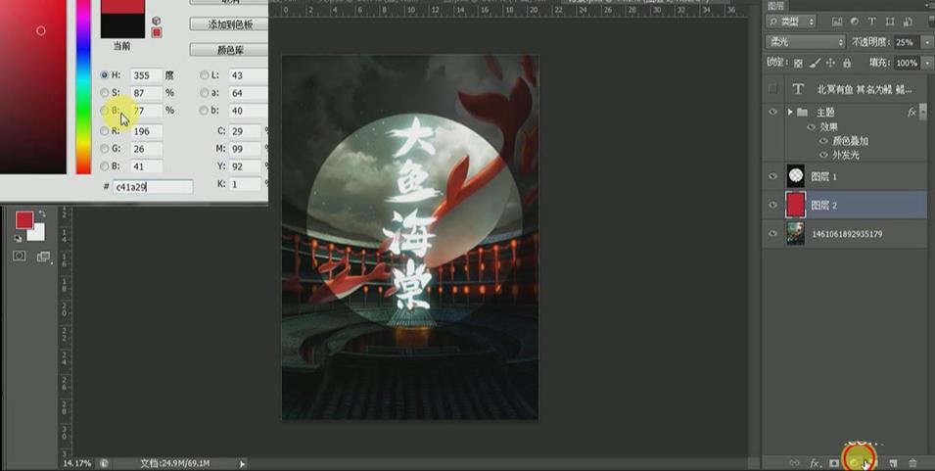Screen dimensions: 935x471
Task: Click the 图层 2 red thumbnail
Action: coord(795,205)
